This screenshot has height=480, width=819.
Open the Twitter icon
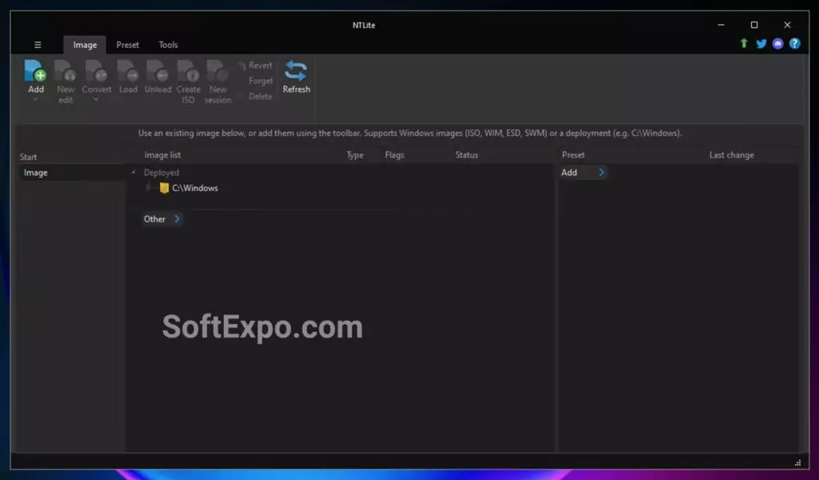(x=761, y=43)
